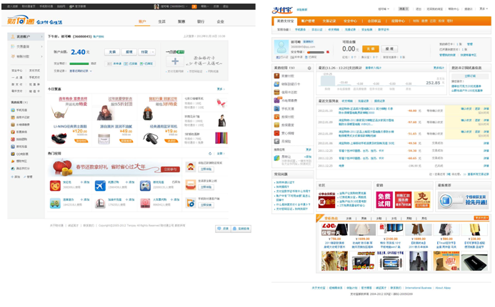The width and height of the screenshot is (495, 307).
Task: Click the free trial promo image in Alipay
Action: [384, 199]
